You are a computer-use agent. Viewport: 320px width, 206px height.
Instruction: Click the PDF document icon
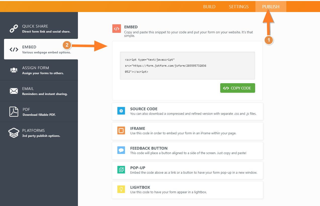pos(14,112)
